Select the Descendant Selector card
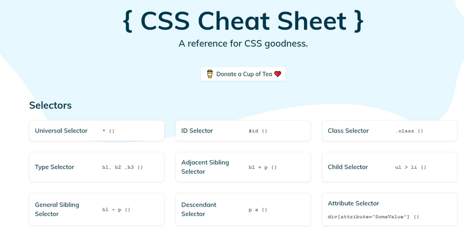The image size is (464, 232). [x=243, y=209]
